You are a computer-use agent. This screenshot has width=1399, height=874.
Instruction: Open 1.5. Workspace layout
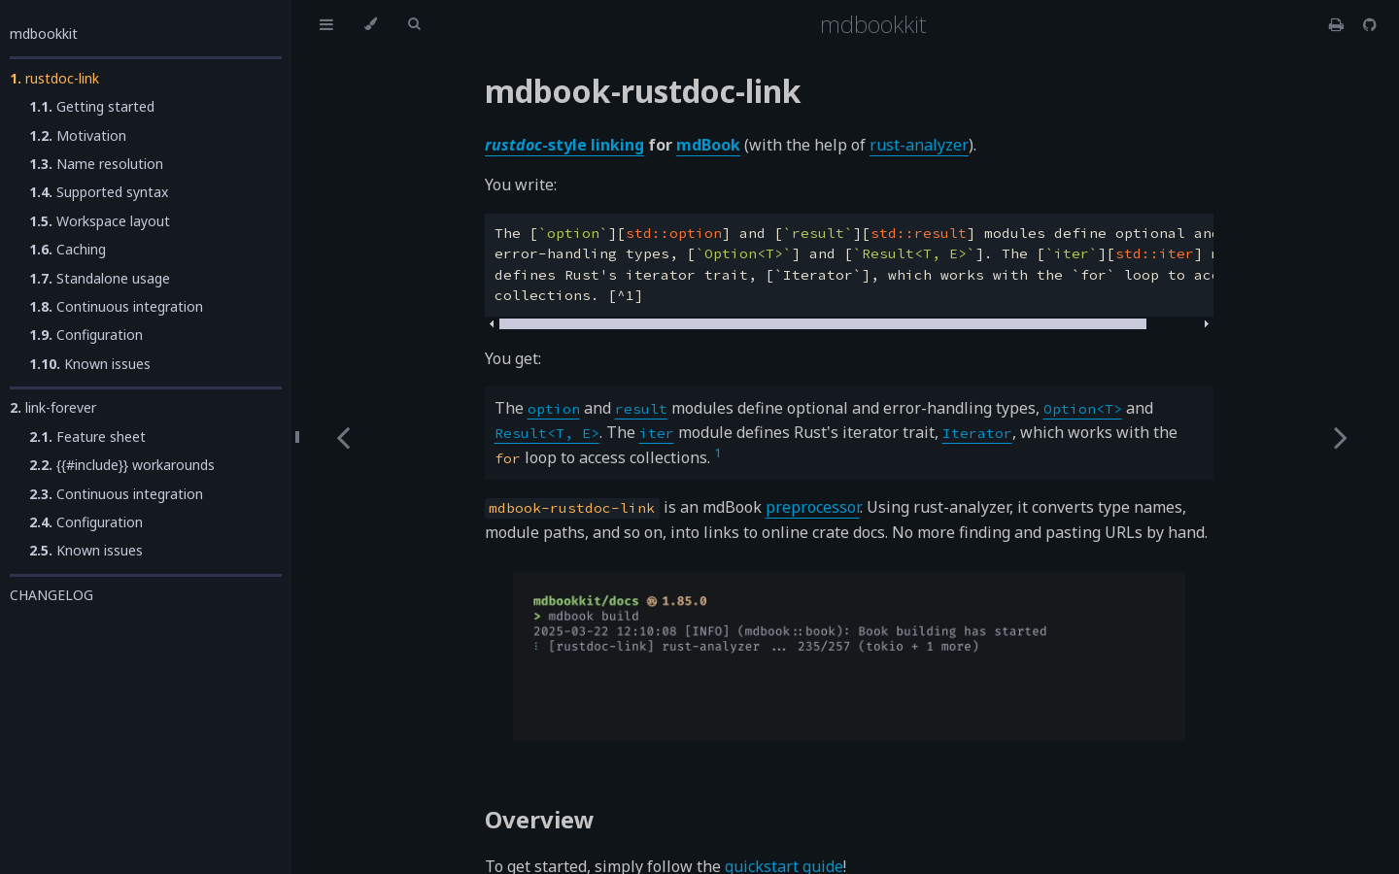[x=99, y=221]
